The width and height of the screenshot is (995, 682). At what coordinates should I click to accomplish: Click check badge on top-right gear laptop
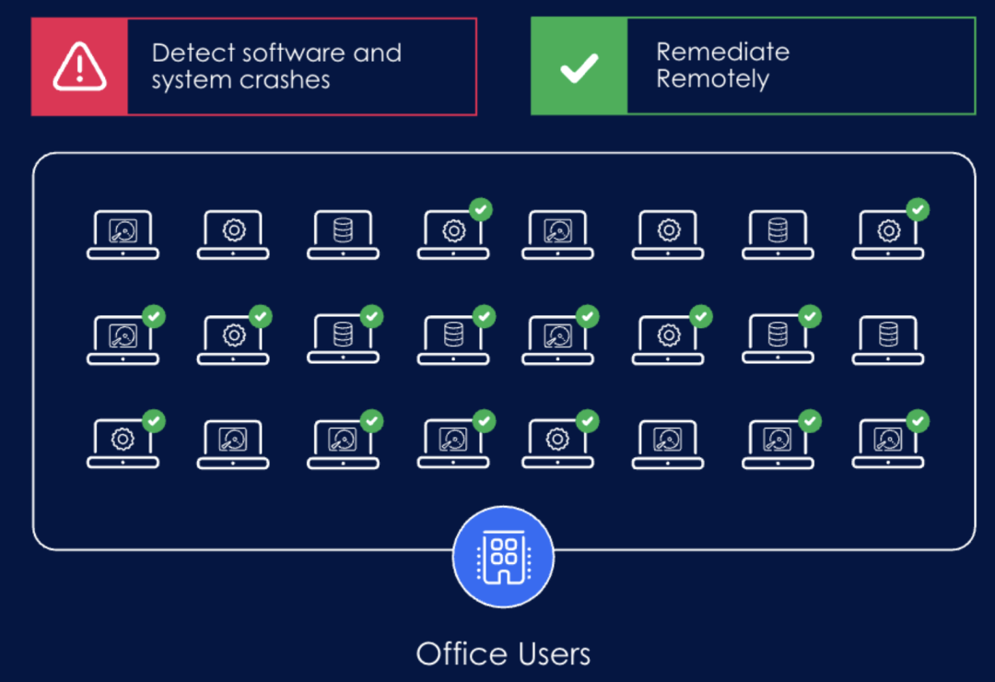(917, 210)
